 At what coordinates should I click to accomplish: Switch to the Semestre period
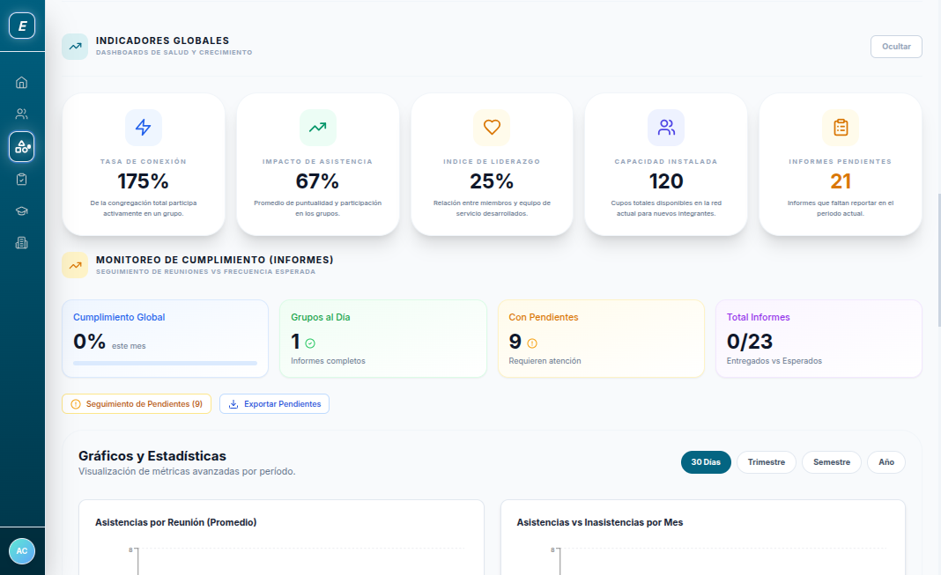831,462
